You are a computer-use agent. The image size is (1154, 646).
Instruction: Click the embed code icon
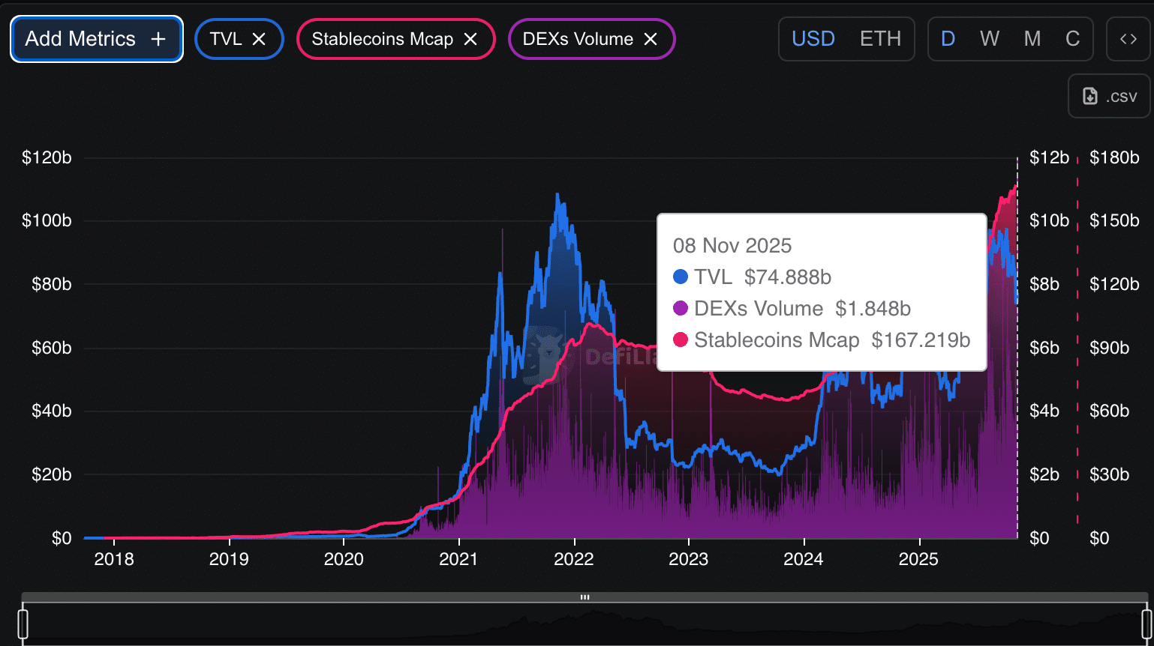pyautogui.click(x=1128, y=39)
